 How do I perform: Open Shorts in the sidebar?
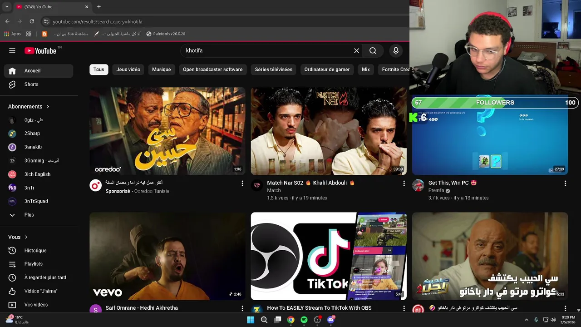pyautogui.click(x=39, y=84)
